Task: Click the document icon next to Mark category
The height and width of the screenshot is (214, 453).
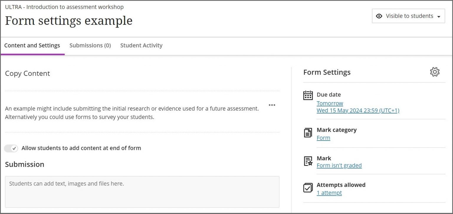Action: (308, 133)
